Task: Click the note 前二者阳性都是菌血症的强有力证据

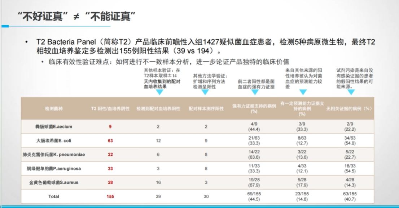Action: coord(256,84)
